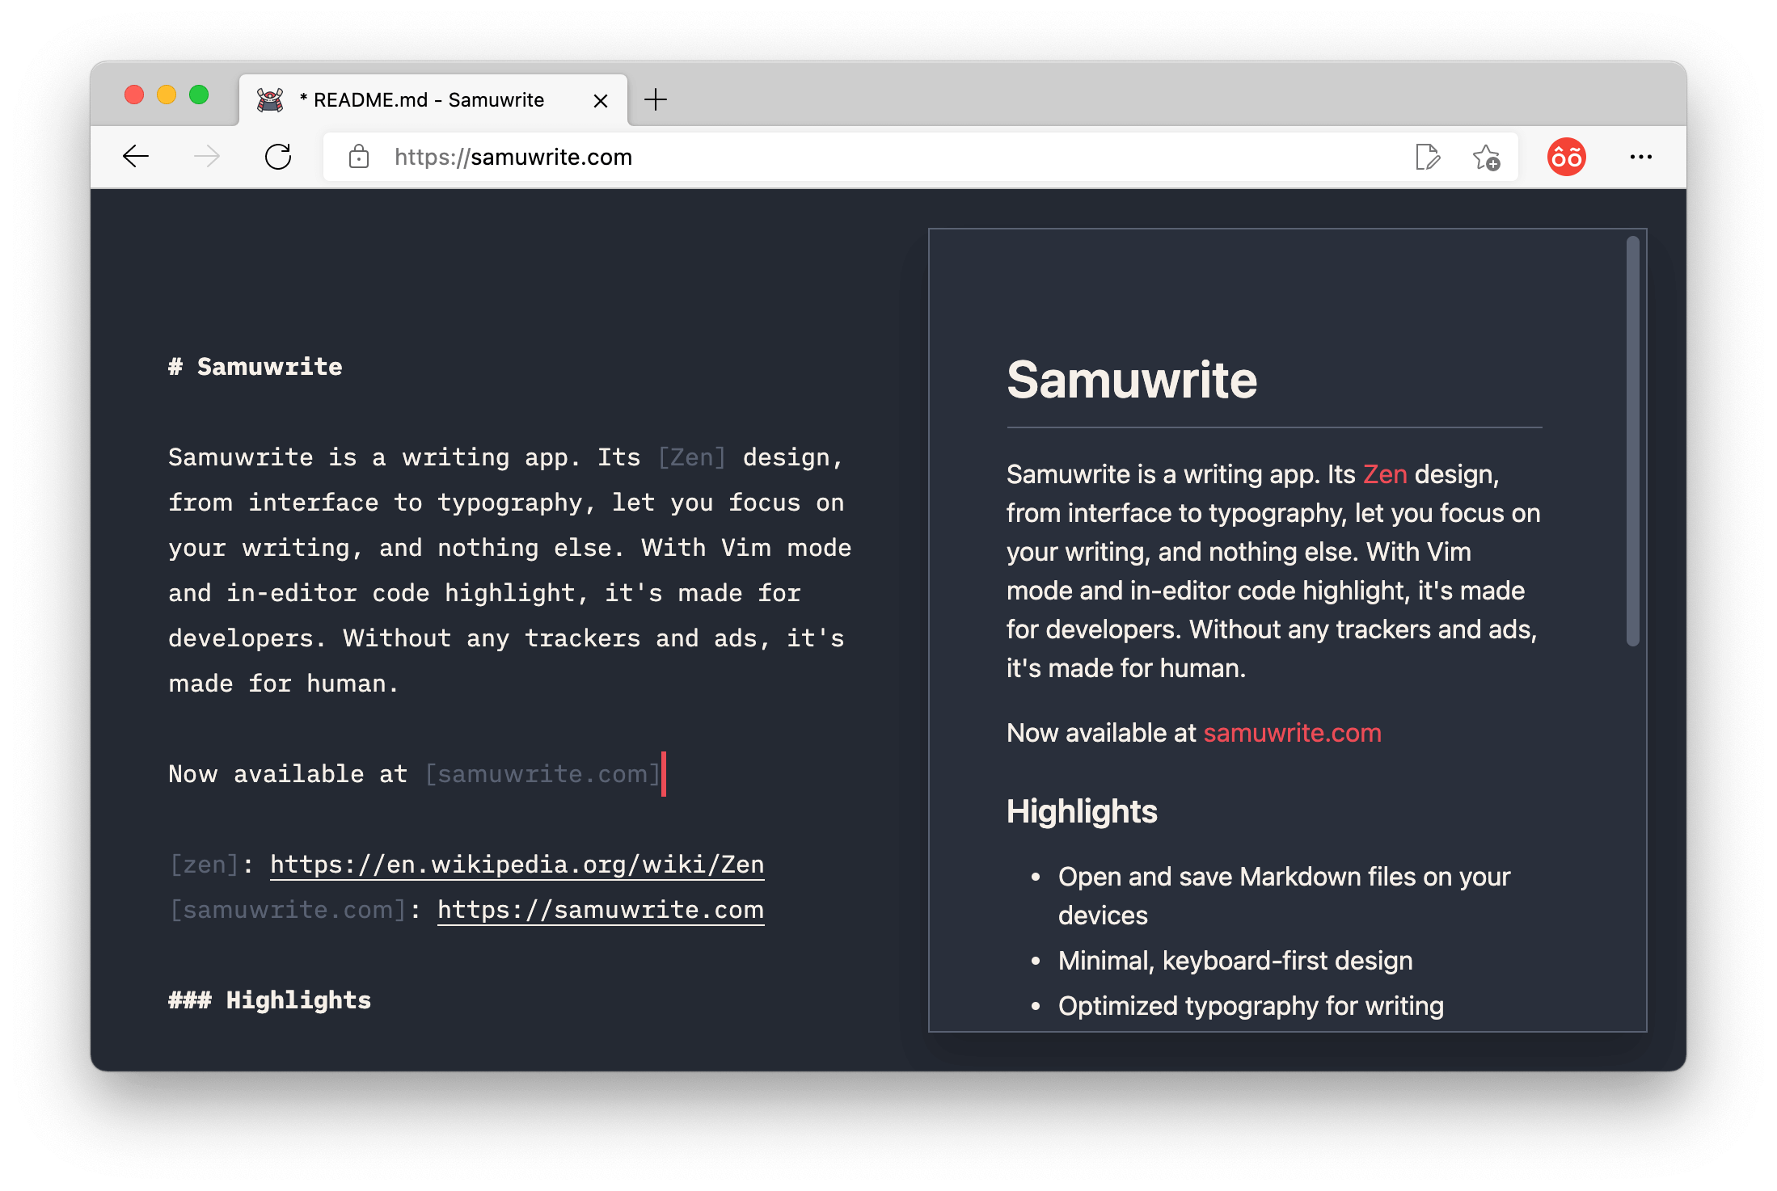Open the red profile avatar
Screen dimensions: 1777x1191
1566,157
